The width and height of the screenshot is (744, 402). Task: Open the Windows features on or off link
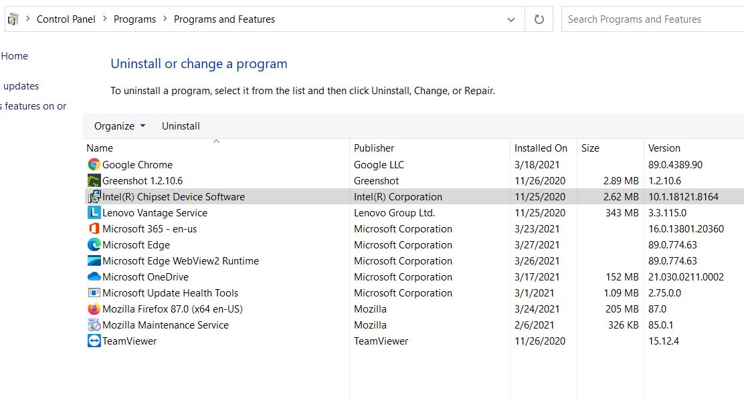(x=33, y=106)
